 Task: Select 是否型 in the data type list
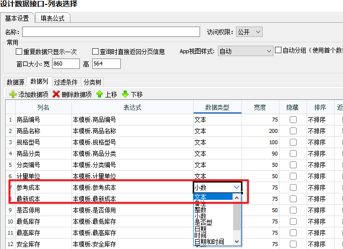[213, 222]
